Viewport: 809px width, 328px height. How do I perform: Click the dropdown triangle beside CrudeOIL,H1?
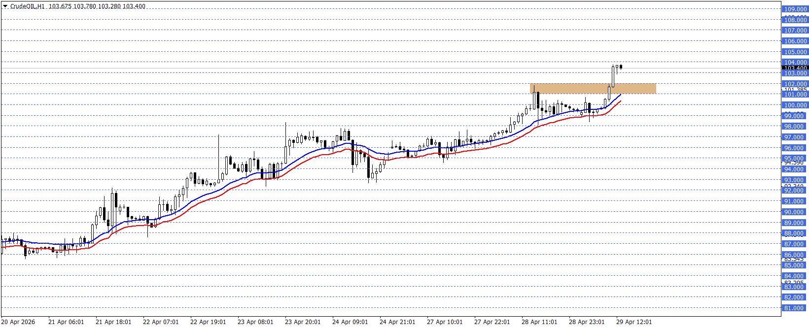[x=5, y=6]
